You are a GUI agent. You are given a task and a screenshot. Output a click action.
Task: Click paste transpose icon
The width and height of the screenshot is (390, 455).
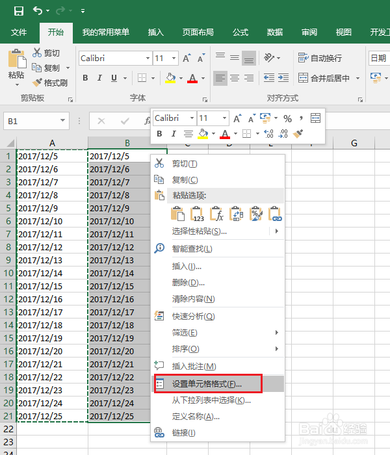(236, 214)
